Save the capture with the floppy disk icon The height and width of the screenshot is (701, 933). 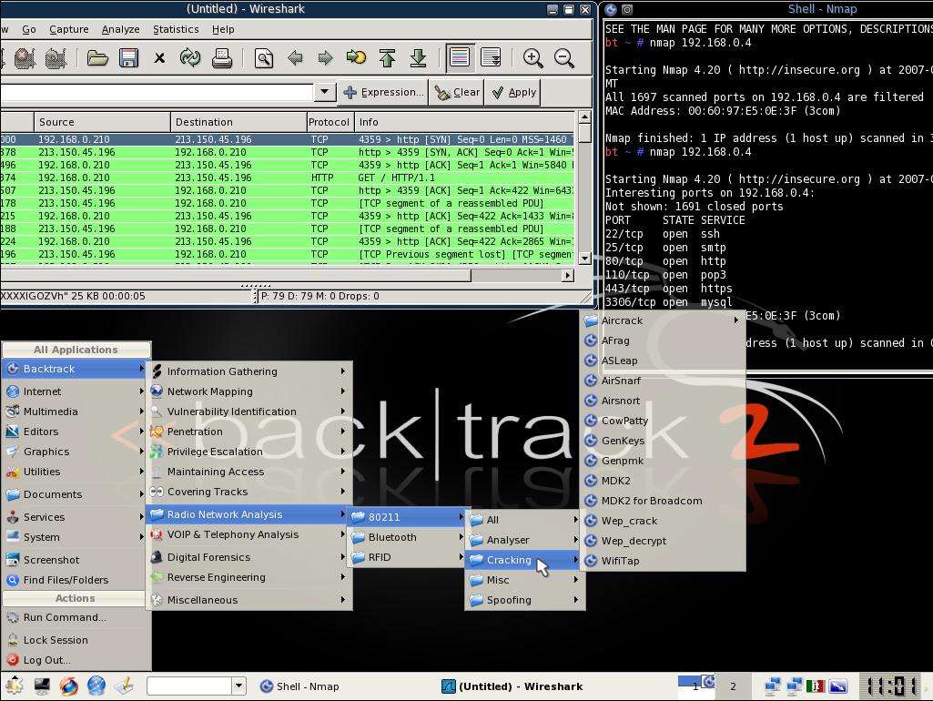coord(128,57)
